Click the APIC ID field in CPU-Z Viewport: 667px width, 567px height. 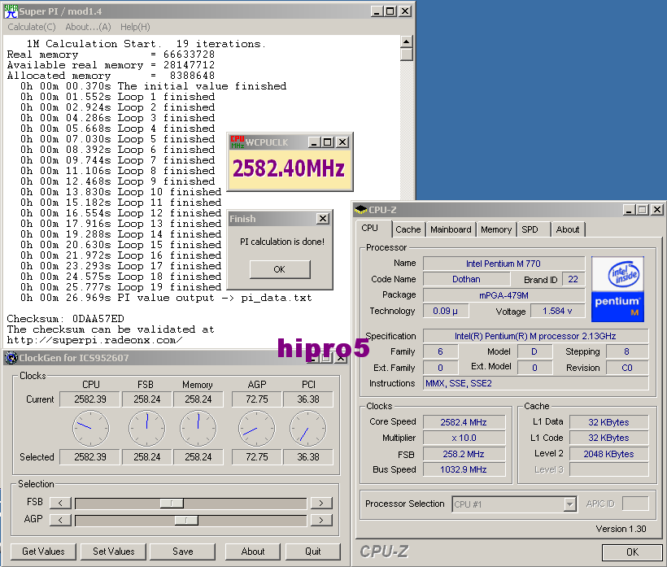(x=635, y=504)
